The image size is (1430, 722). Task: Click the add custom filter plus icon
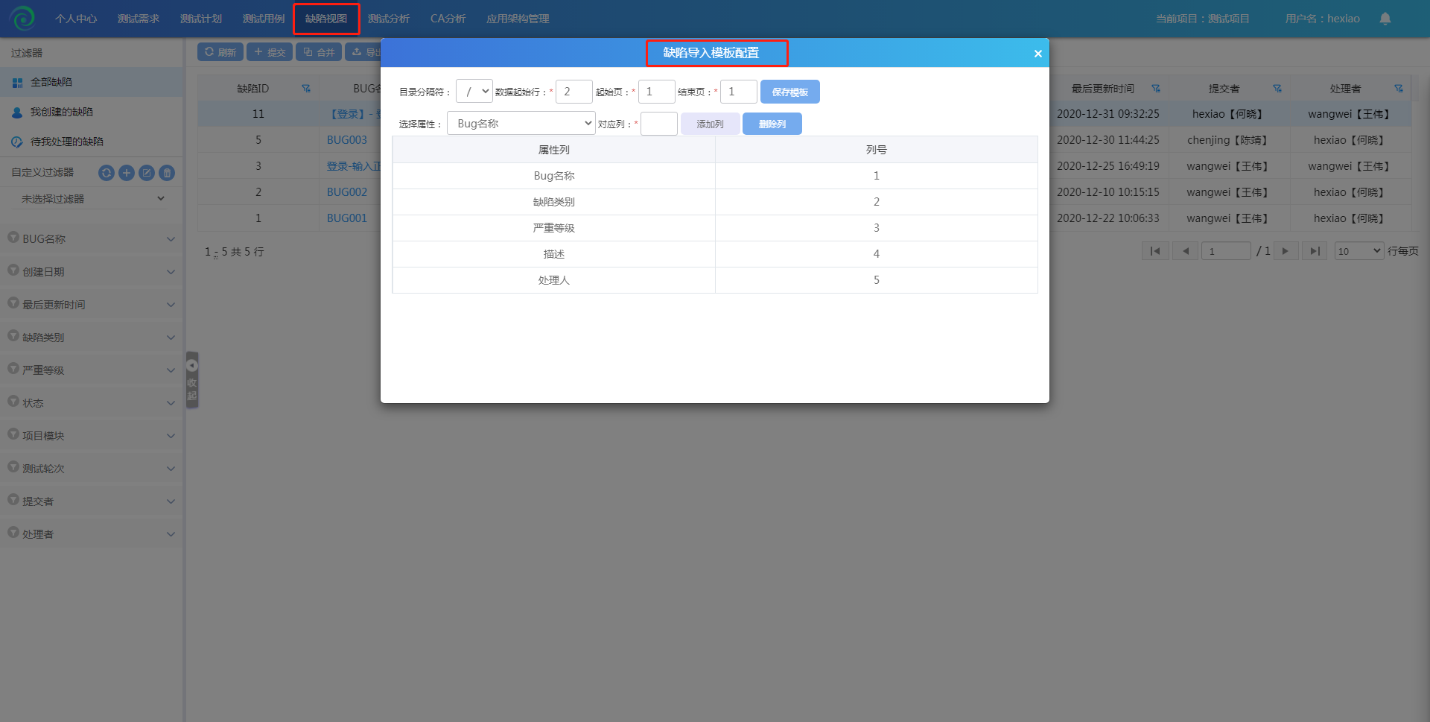127,173
